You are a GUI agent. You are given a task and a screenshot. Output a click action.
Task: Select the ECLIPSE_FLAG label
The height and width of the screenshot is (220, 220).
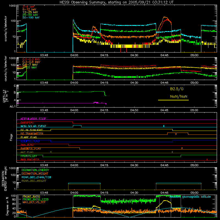pyautogui.click(x=30, y=141)
